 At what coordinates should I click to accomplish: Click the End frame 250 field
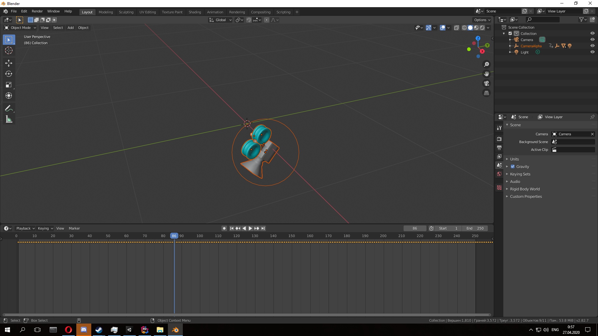pos(475,228)
